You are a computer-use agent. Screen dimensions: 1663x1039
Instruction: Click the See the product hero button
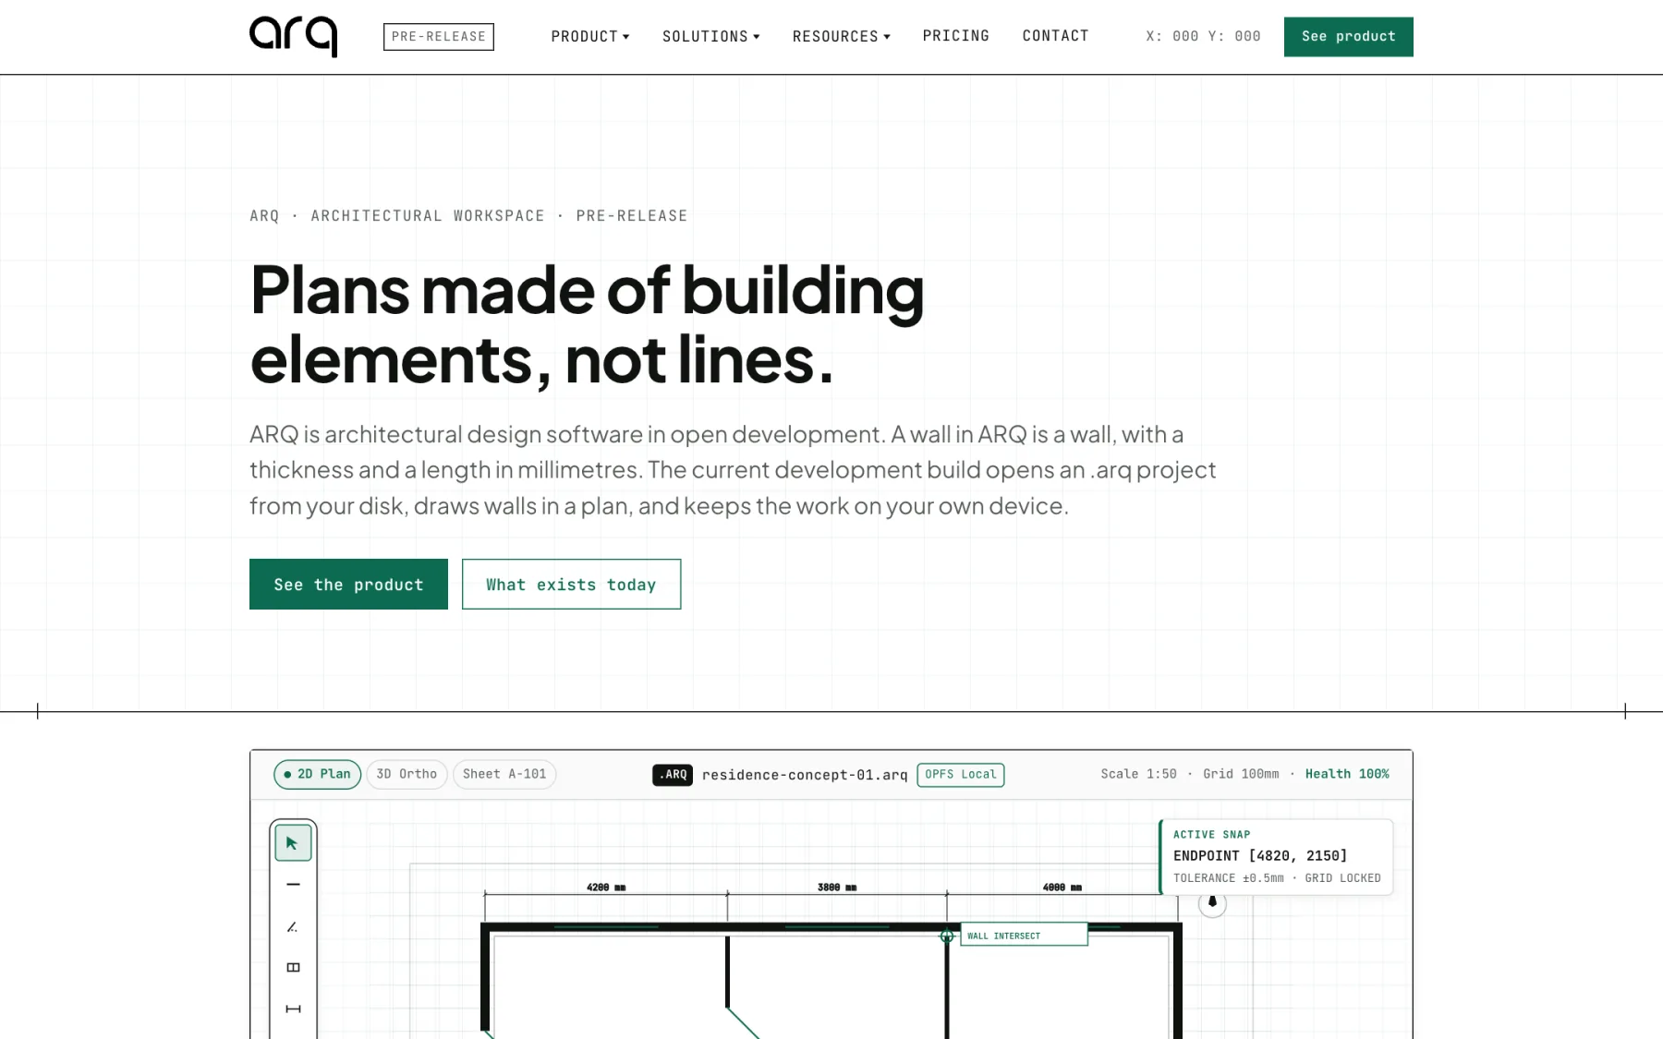348,584
